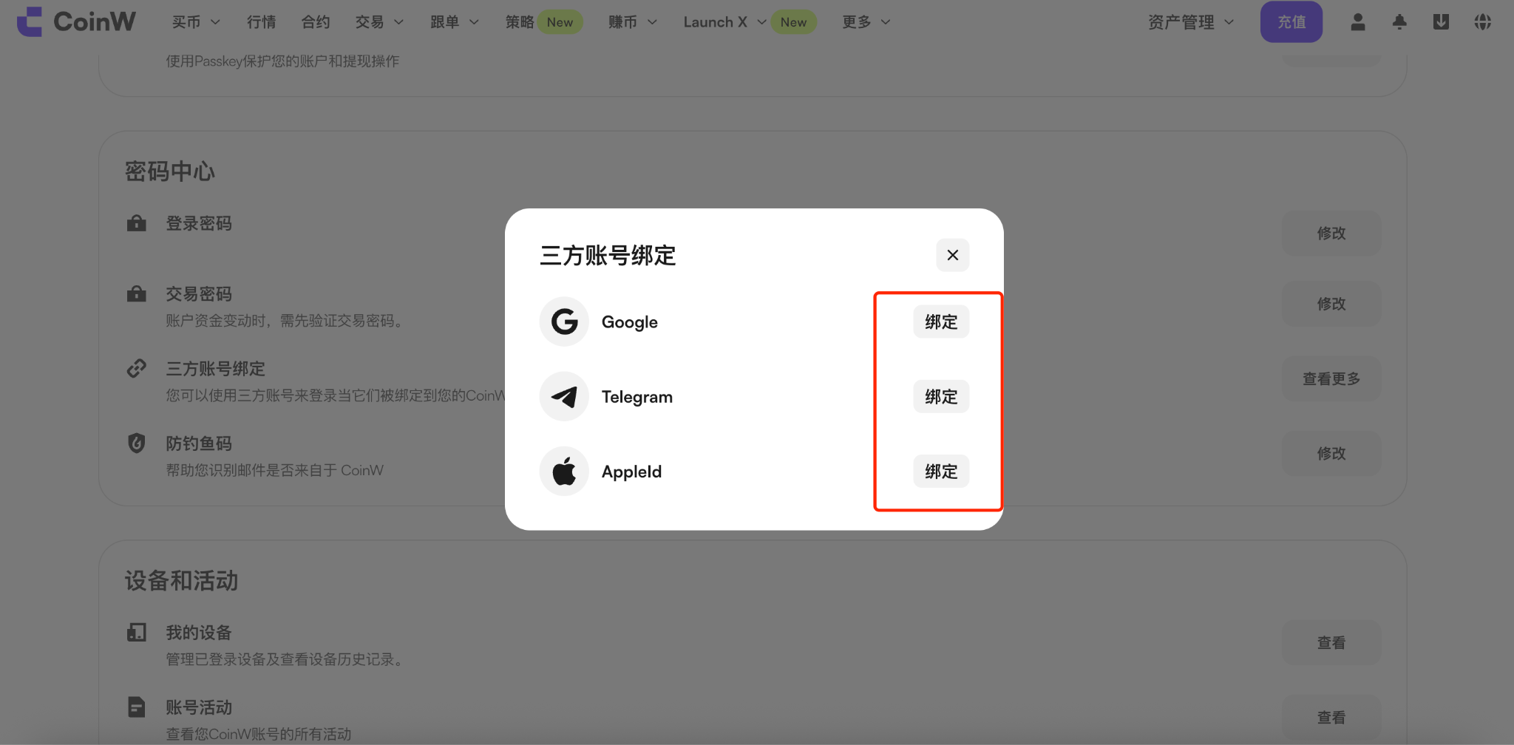Viewport: 1514px width, 745px height.
Task: Click the 防钓鱼码 shield icon
Action: pyautogui.click(x=137, y=443)
